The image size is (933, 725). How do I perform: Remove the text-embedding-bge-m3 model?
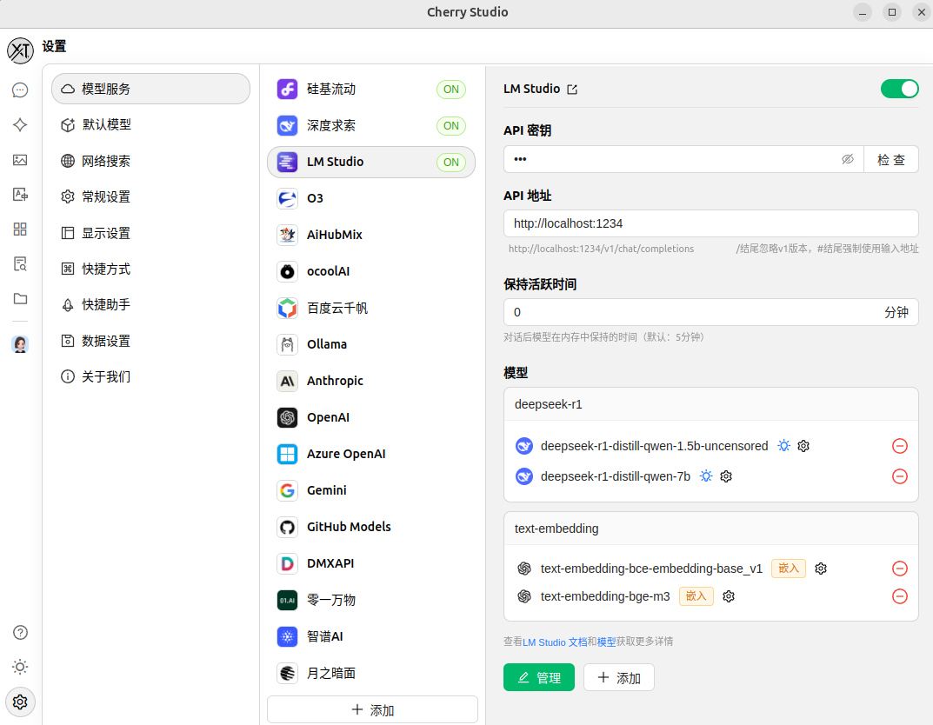(900, 596)
